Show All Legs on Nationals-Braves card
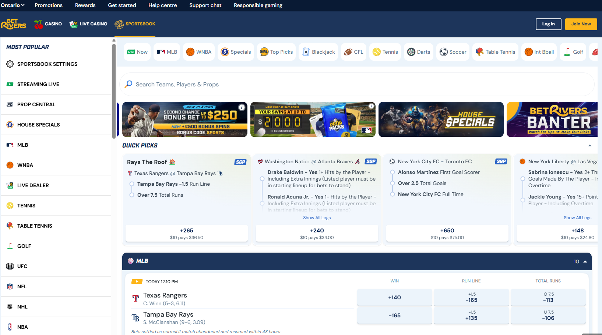Image resolution: width=602 pixels, height=335 pixels. pyautogui.click(x=317, y=218)
